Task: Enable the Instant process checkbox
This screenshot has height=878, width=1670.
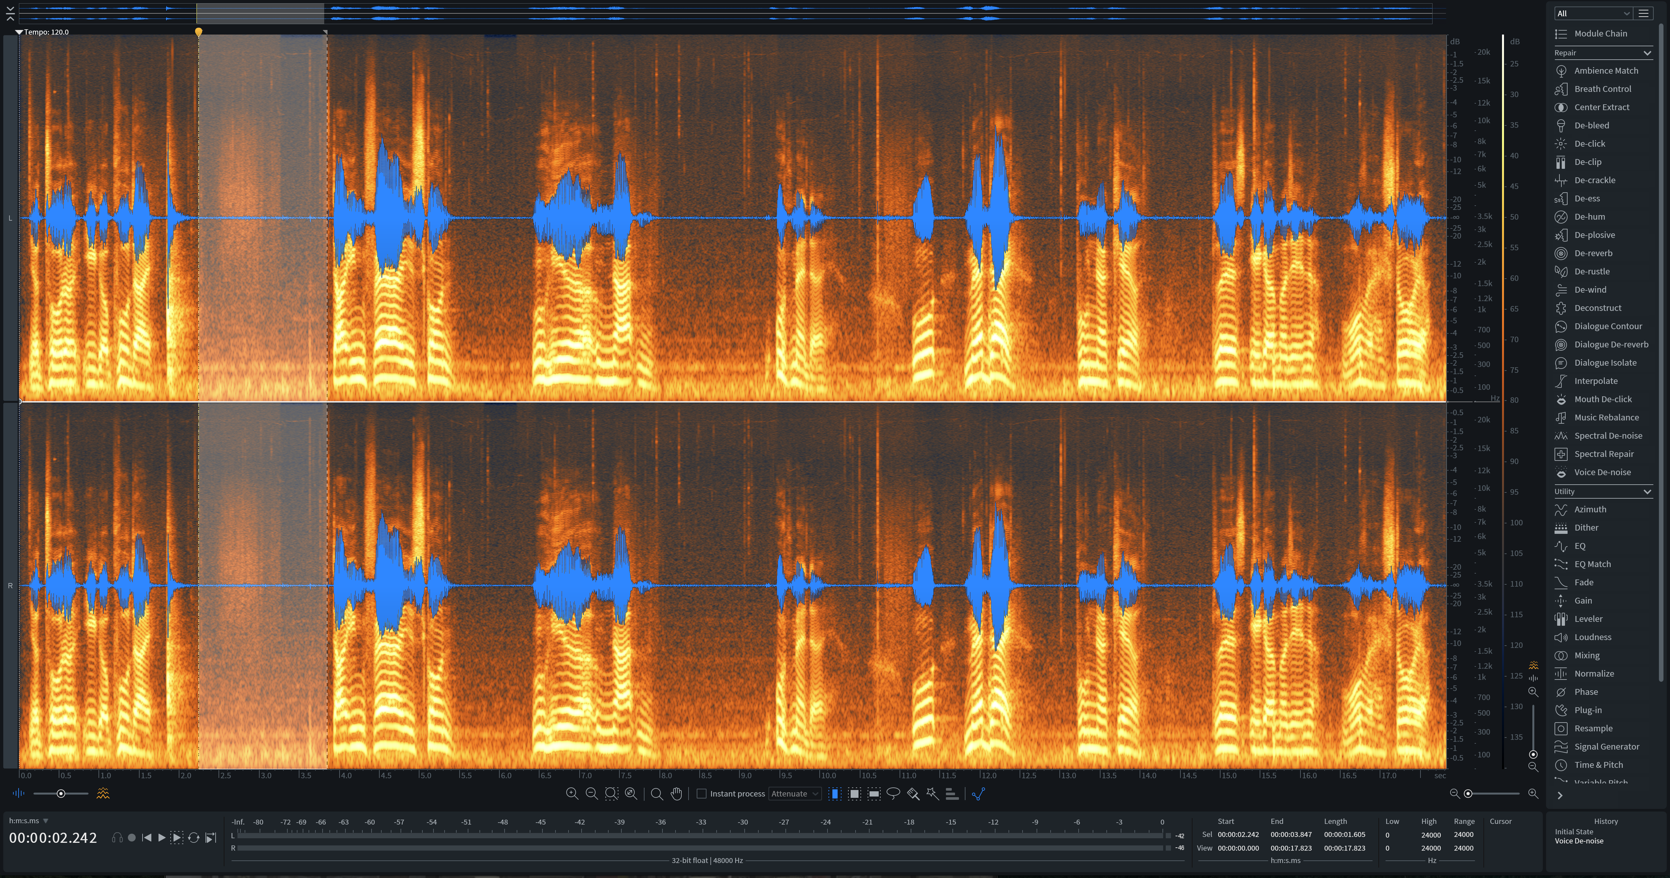Action: [702, 794]
